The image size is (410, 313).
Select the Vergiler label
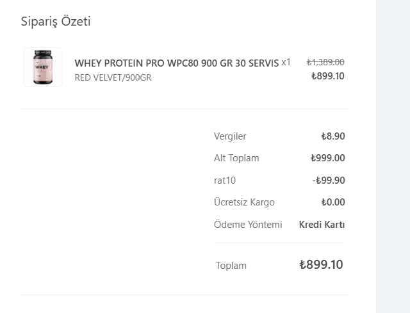point(230,136)
